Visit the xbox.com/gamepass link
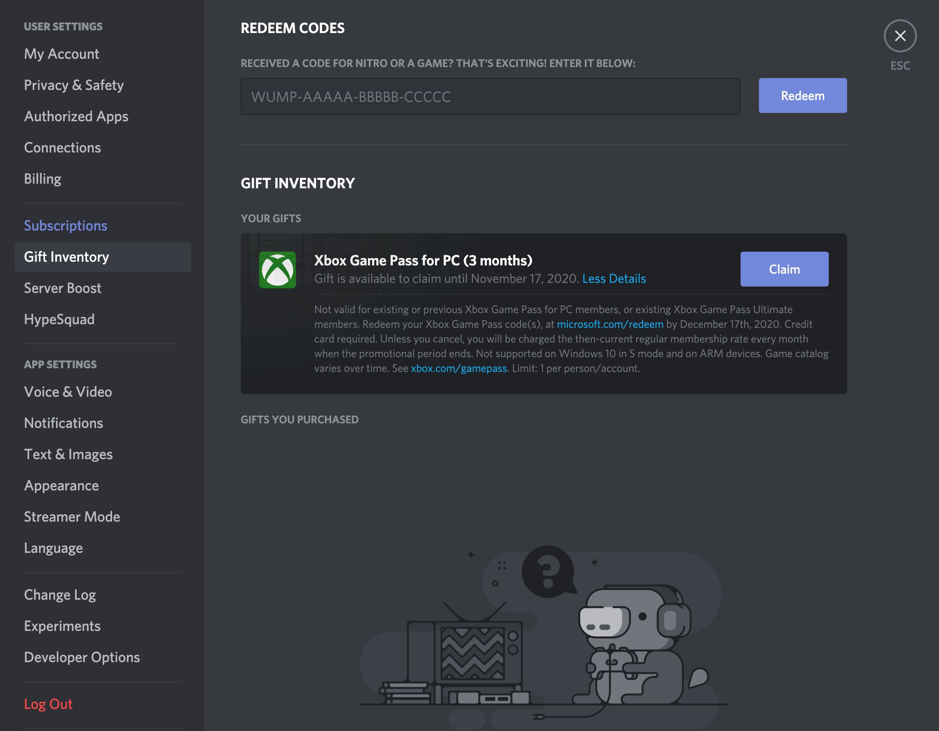 (459, 368)
